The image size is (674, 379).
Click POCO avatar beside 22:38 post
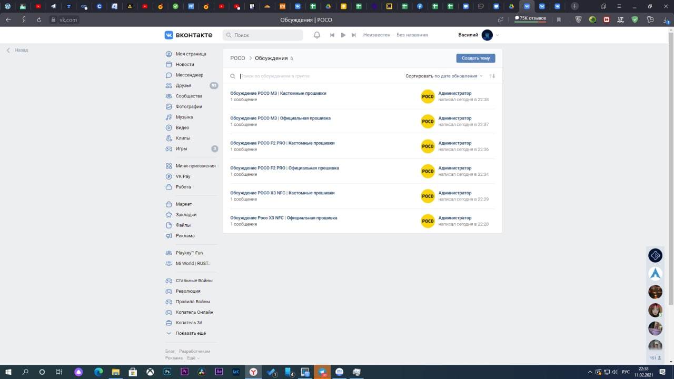coord(428,96)
